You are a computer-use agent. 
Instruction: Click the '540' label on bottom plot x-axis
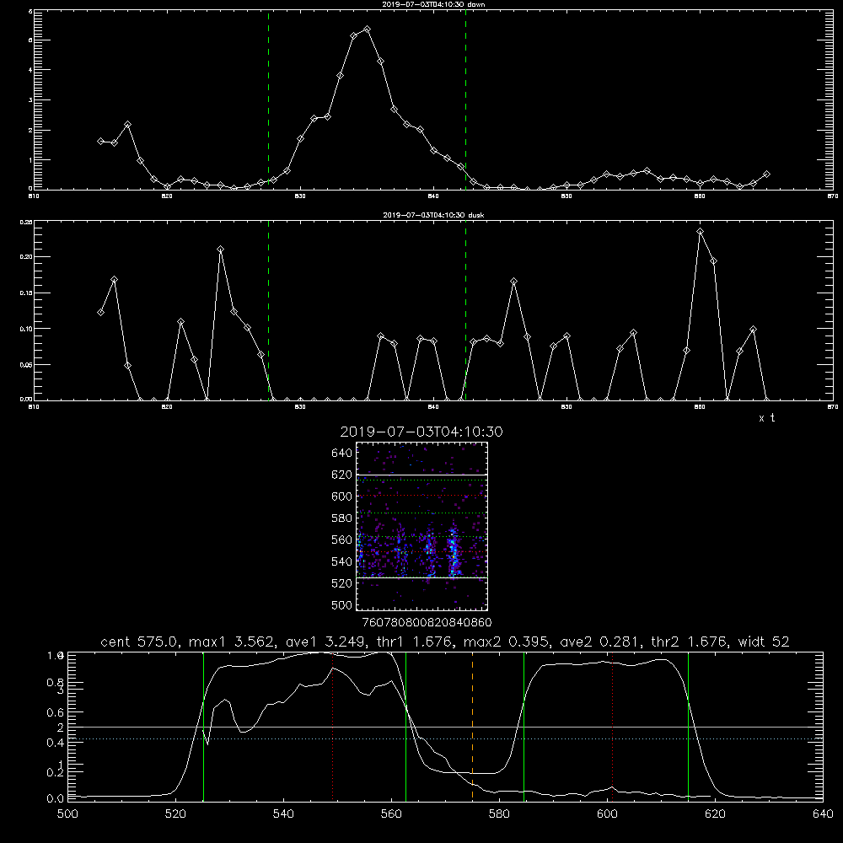(283, 814)
